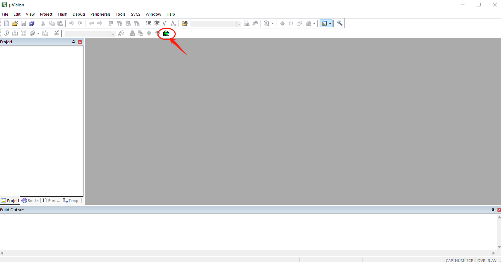
Task: Click the Find document search icon
Action: (247, 23)
